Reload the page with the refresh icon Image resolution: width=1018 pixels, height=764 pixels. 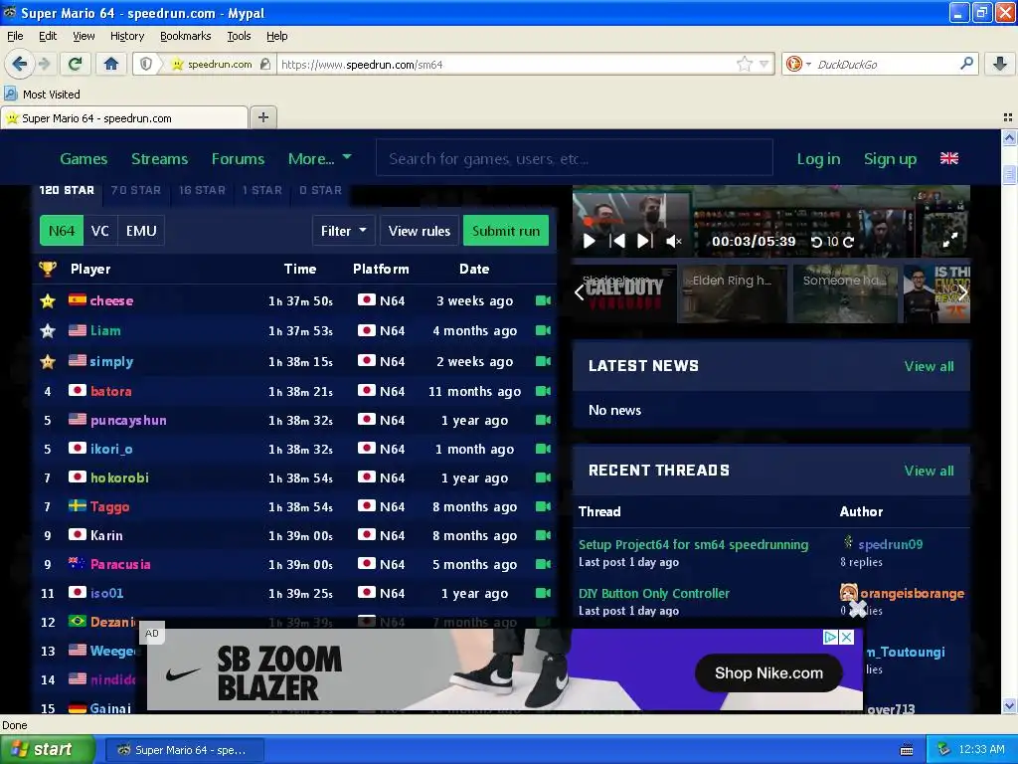coord(76,64)
